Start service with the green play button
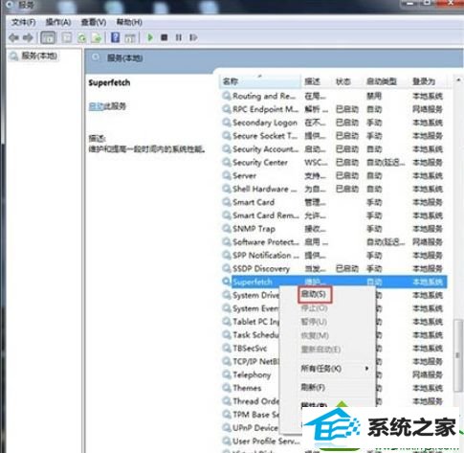Screen dimensions: 464x453 150,37
